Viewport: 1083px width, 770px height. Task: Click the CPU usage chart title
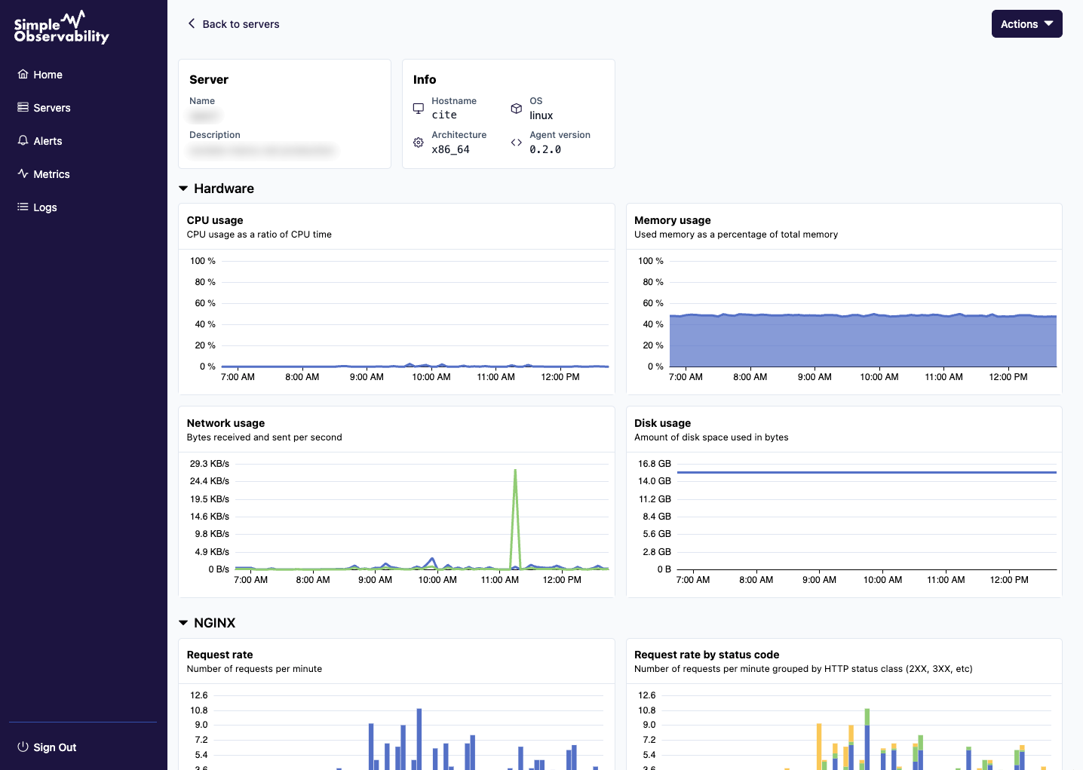tap(215, 220)
